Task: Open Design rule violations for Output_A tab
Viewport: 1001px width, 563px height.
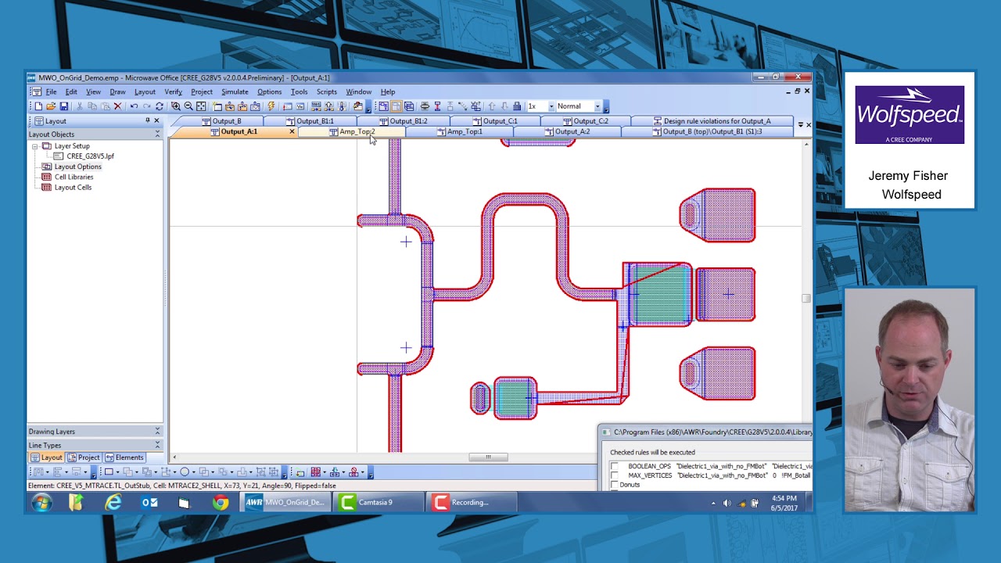Action: pyautogui.click(x=712, y=121)
